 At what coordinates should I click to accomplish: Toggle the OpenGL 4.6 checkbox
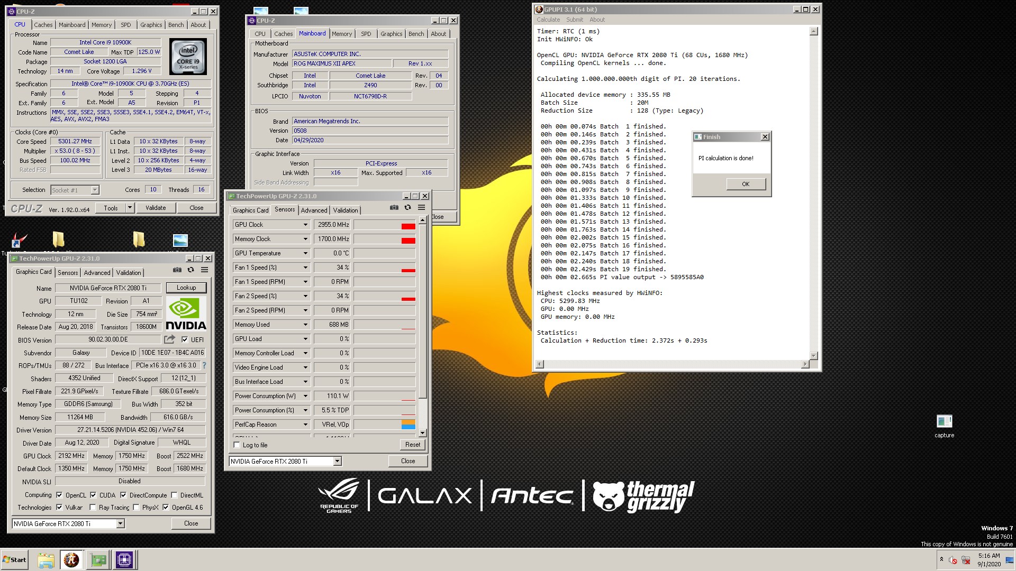tap(166, 508)
